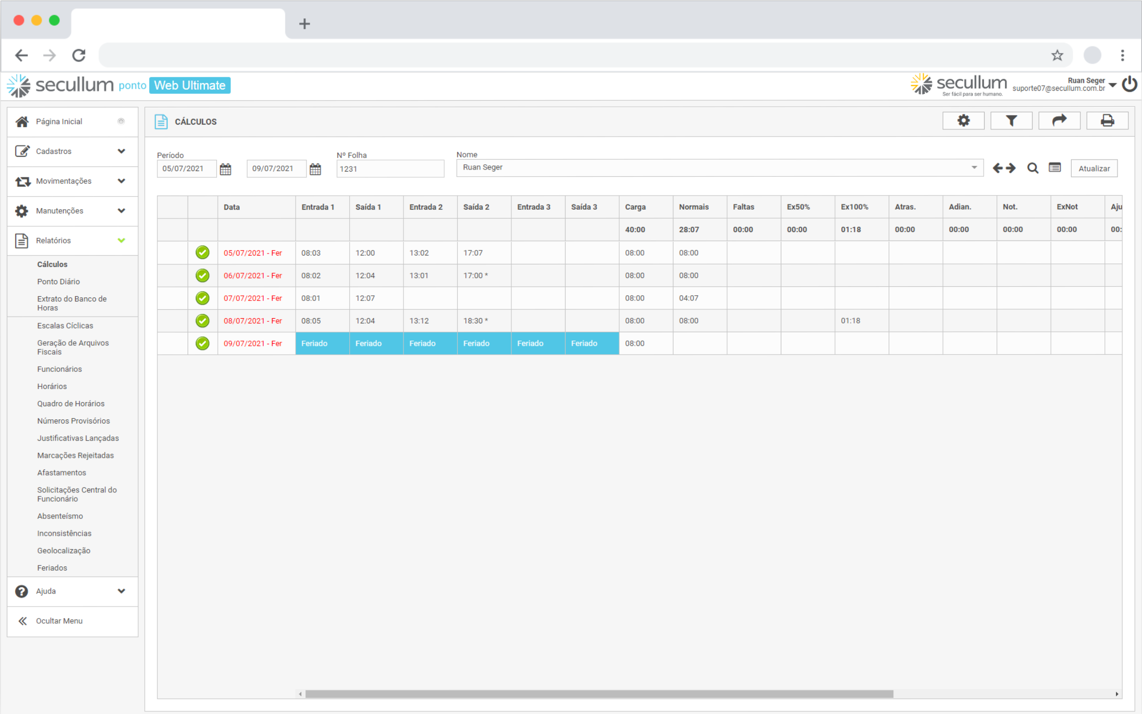This screenshot has width=1142, height=714.
Task: Toggle green check status for 09/07/2021 row
Action: (x=202, y=344)
